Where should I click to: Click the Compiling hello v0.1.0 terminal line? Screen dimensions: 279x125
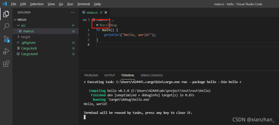pyautogui.click(x=150, y=91)
